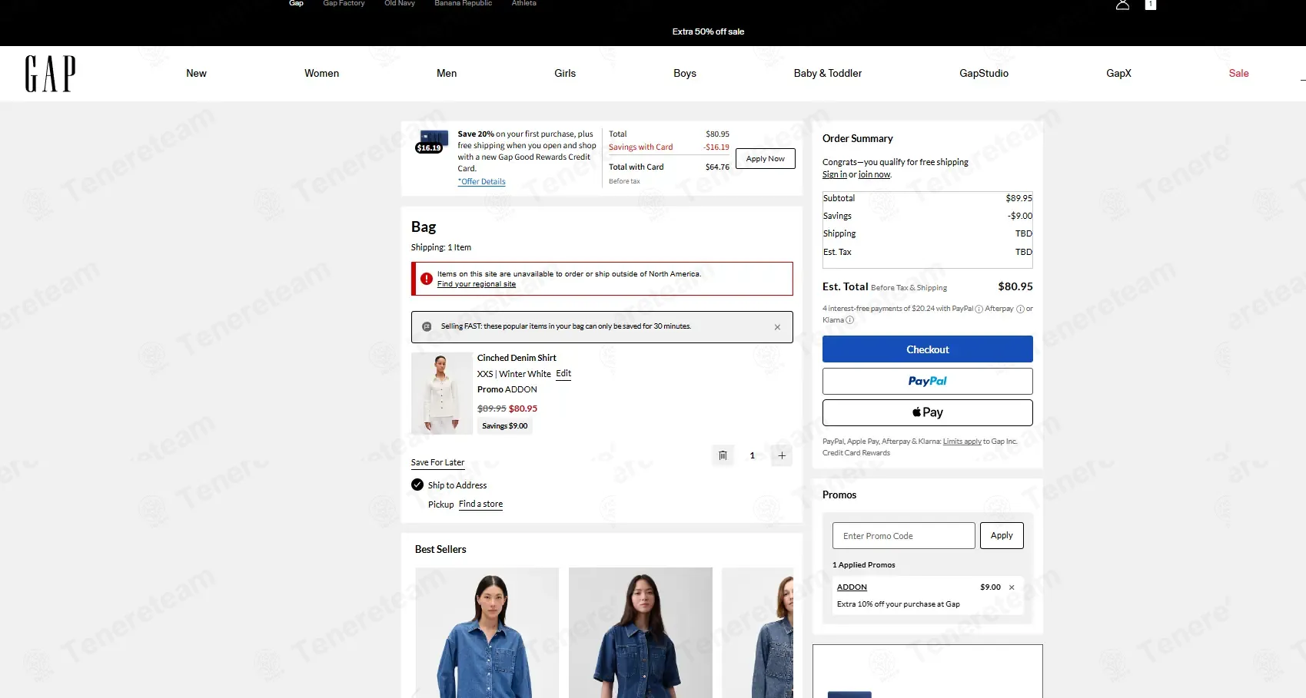The height and width of the screenshot is (698, 1306).
Task: Delete Cinched Denim Shirt with trash icon
Action: coord(723,455)
